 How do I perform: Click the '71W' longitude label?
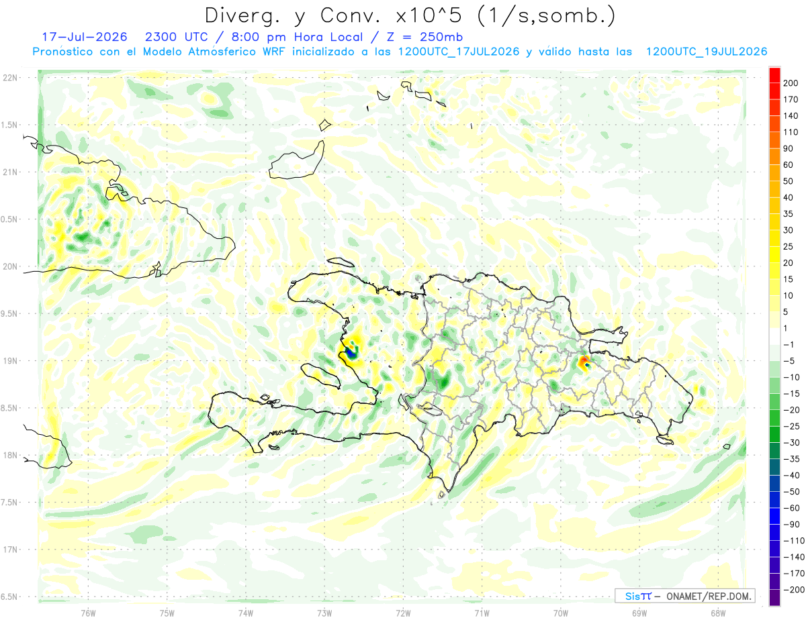click(x=482, y=613)
